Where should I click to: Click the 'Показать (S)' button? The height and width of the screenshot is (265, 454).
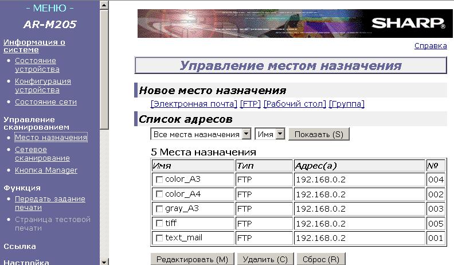(319, 134)
